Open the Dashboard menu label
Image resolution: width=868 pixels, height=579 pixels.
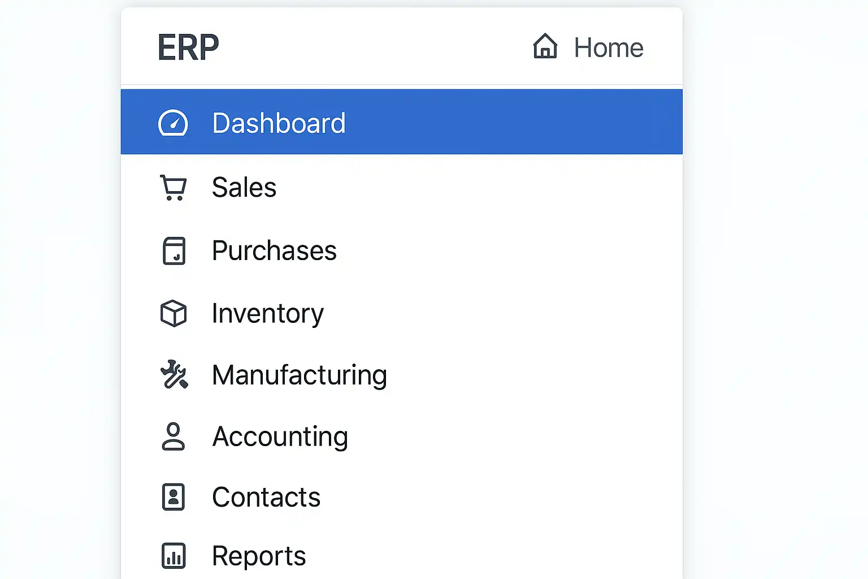coord(279,123)
